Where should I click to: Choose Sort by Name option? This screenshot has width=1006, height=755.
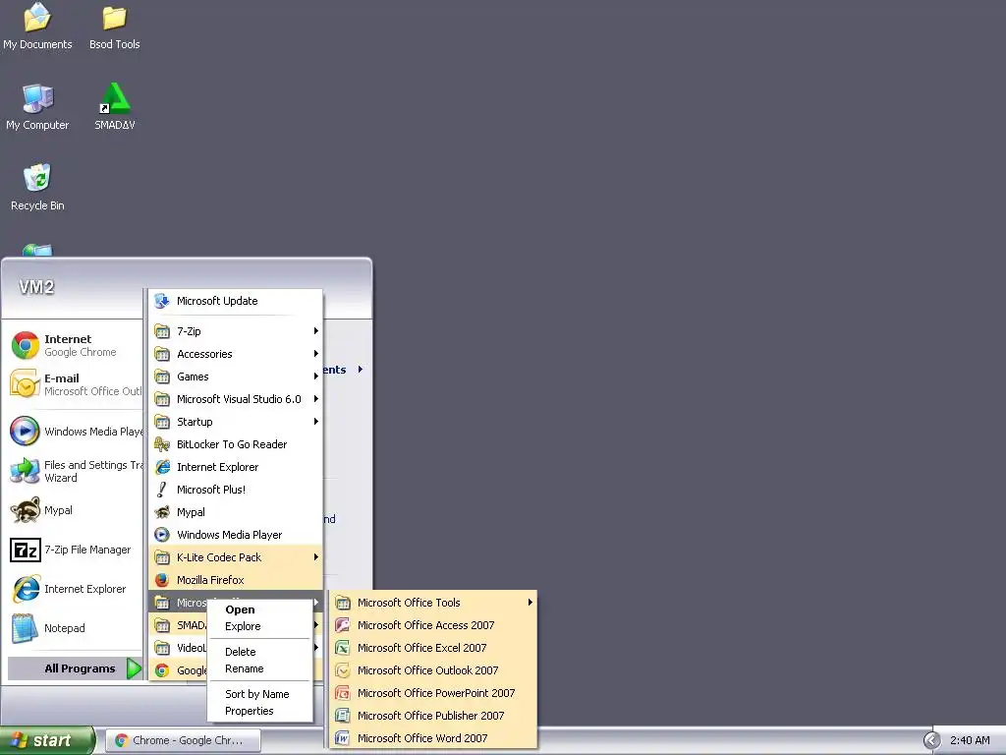click(x=259, y=694)
